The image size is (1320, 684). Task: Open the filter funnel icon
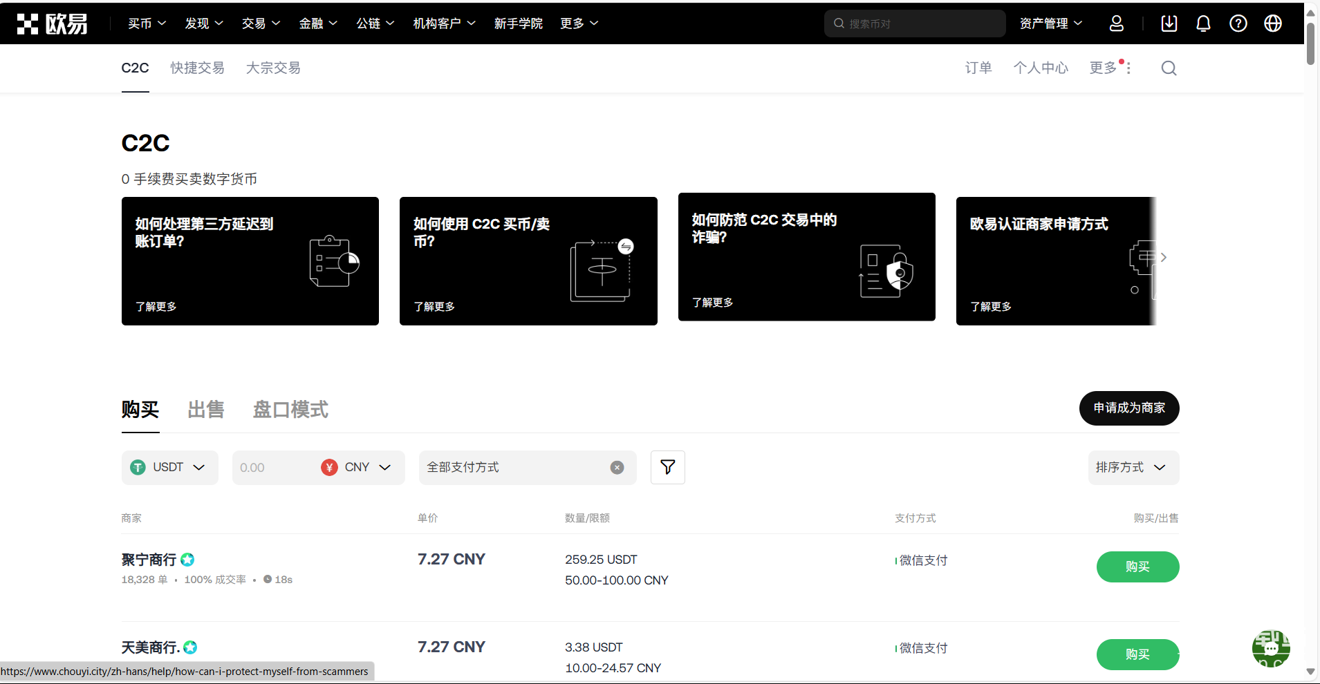(668, 468)
